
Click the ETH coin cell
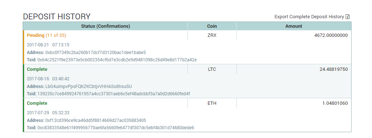click(212, 103)
